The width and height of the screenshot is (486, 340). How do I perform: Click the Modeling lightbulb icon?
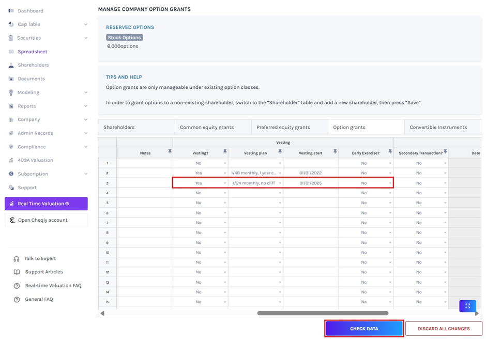11,92
